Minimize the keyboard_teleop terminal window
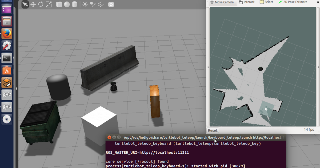 (x=114, y=137)
